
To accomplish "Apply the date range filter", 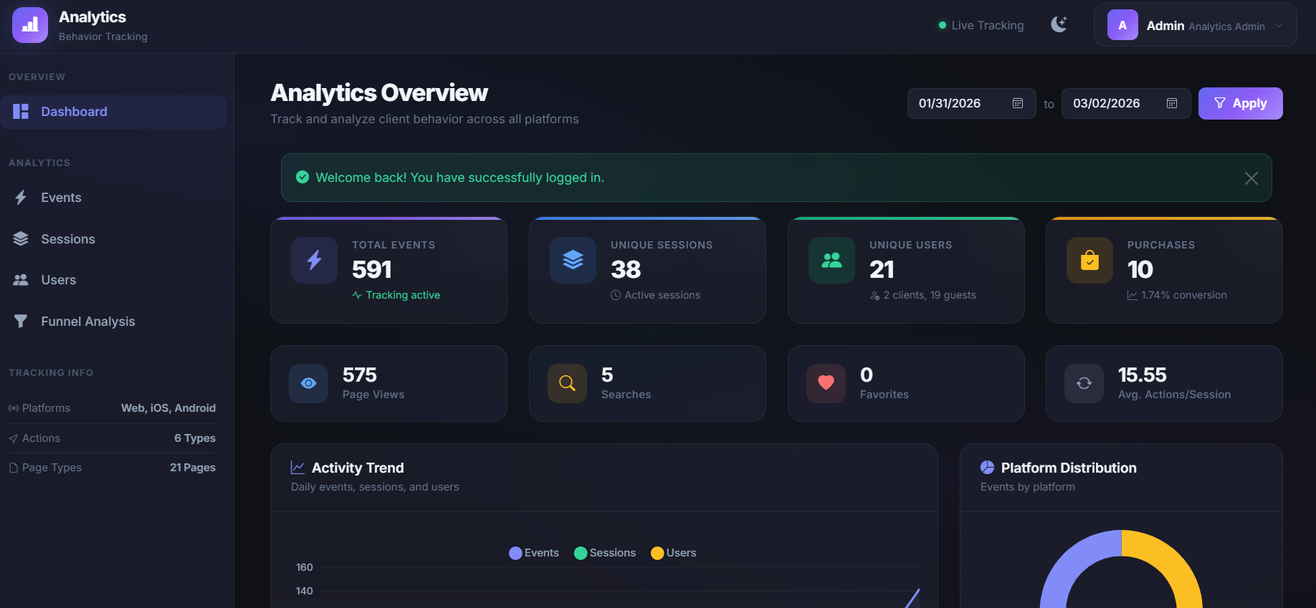I will tap(1240, 103).
